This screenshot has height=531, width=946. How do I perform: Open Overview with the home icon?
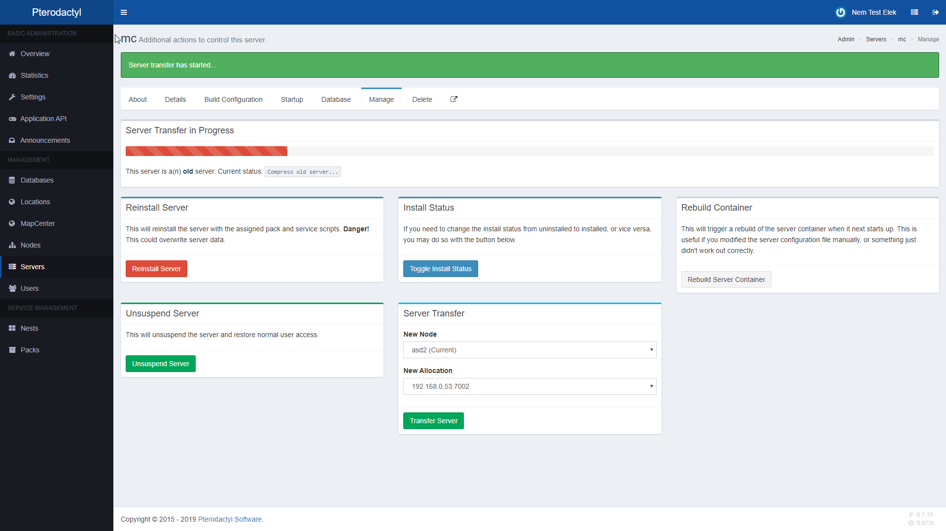pos(35,54)
